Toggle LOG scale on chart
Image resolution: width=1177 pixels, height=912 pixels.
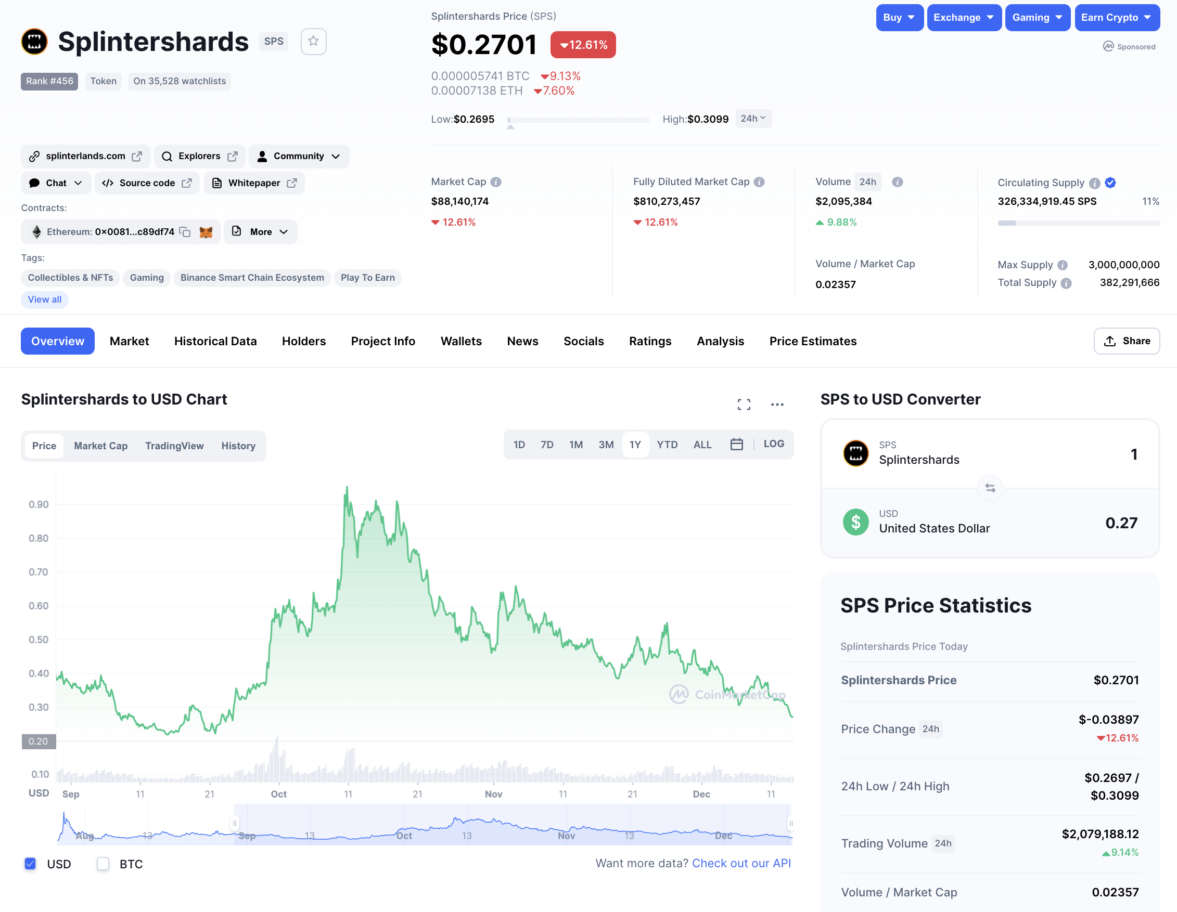(773, 444)
